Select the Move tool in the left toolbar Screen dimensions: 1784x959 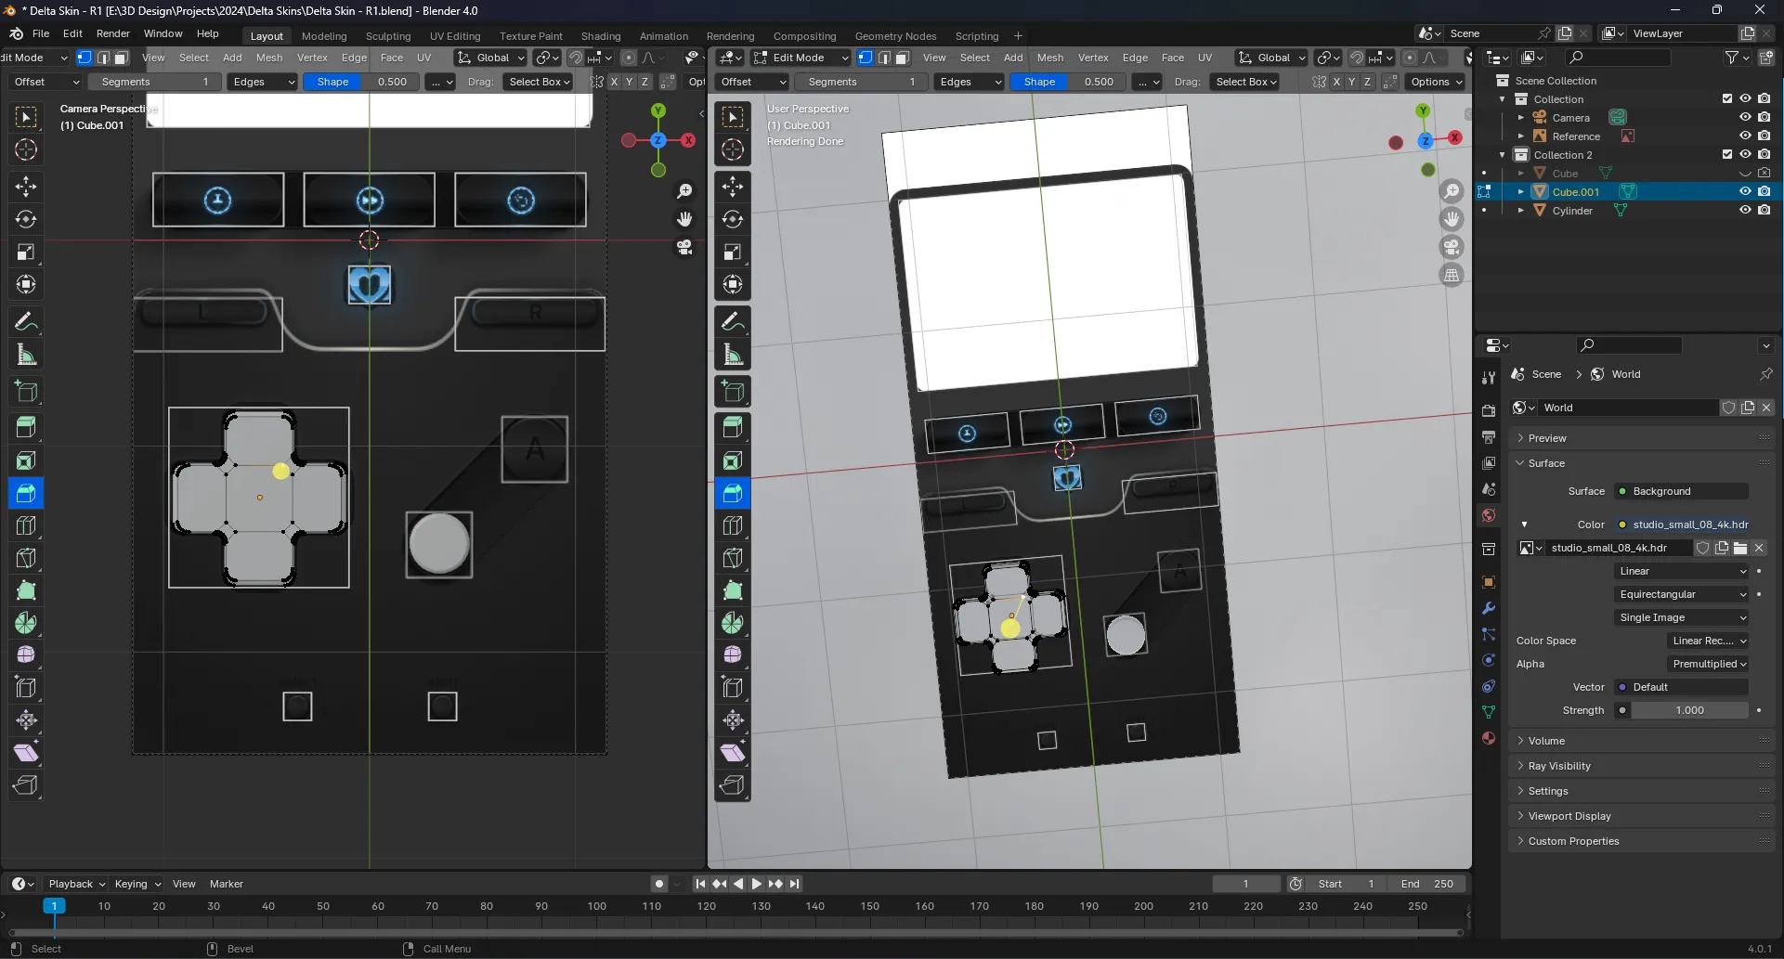click(x=25, y=187)
